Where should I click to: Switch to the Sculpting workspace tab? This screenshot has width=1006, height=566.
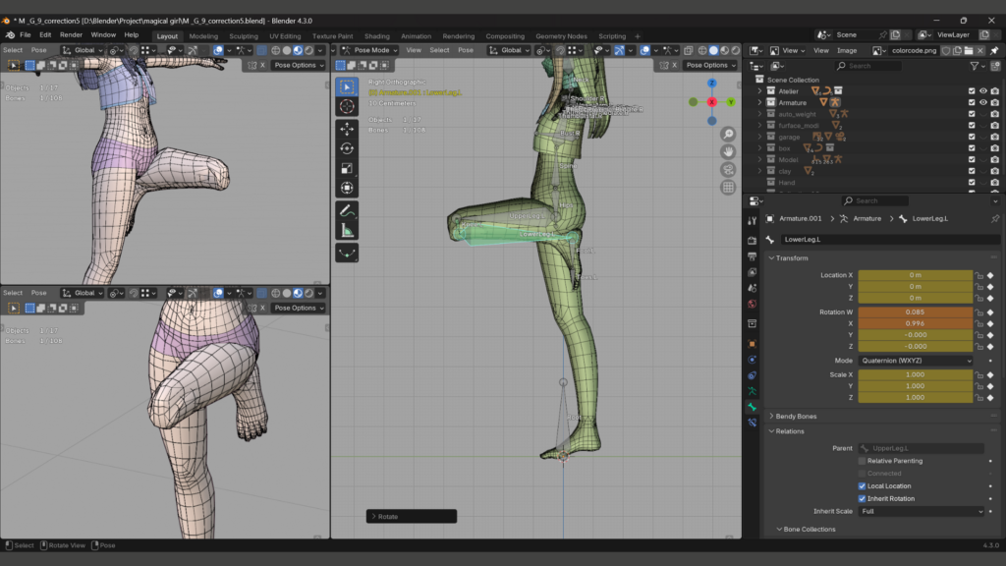click(x=244, y=36)
